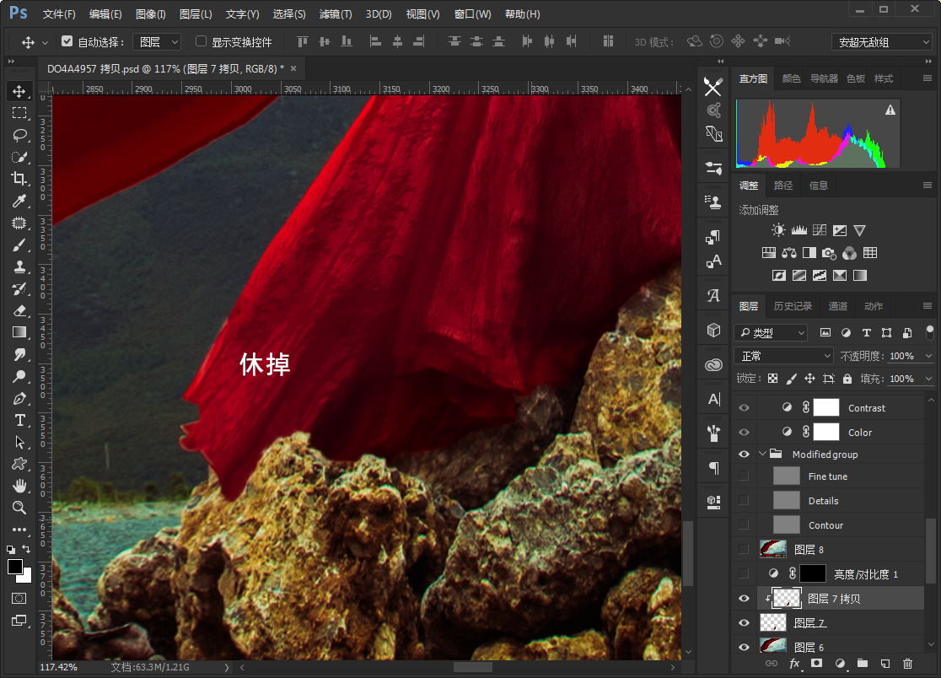Toggle the Auto-Select checkbox
This screenshot has height=678, width=941.
[67, 41]
